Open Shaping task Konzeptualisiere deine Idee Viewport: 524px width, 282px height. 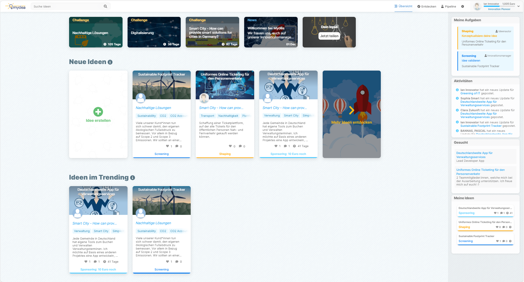[486, 38]
